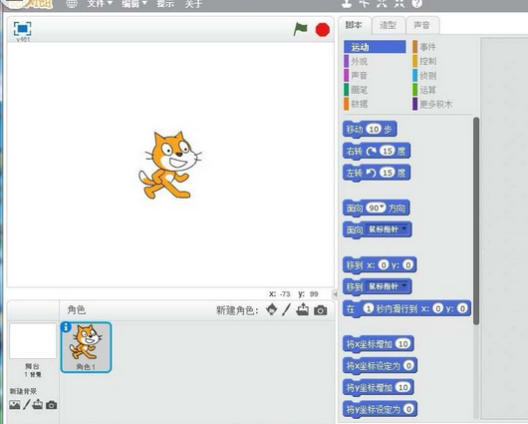Paint a new sprite with brush icon
This screenshot has width=528, height=424.
pyautogui.click(x=286, y=309)
